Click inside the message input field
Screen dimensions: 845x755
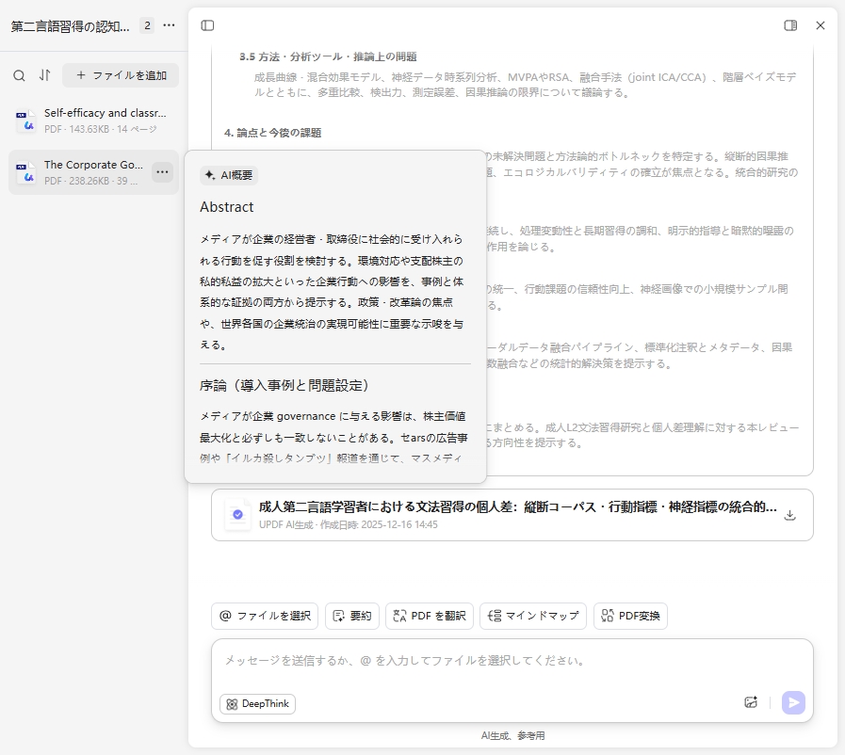(471, 662)
